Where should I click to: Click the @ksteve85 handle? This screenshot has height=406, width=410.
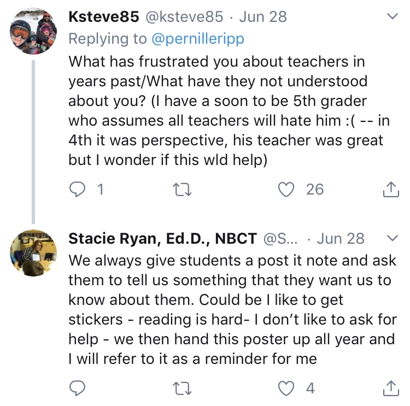click(183, 16)
